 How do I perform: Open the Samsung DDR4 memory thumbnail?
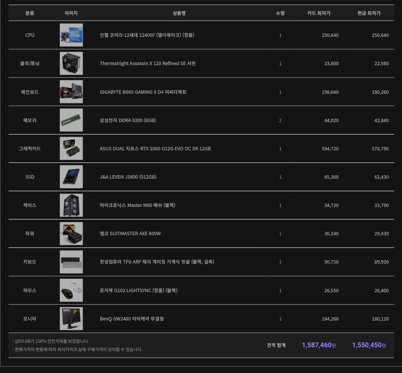click(71, 120)
